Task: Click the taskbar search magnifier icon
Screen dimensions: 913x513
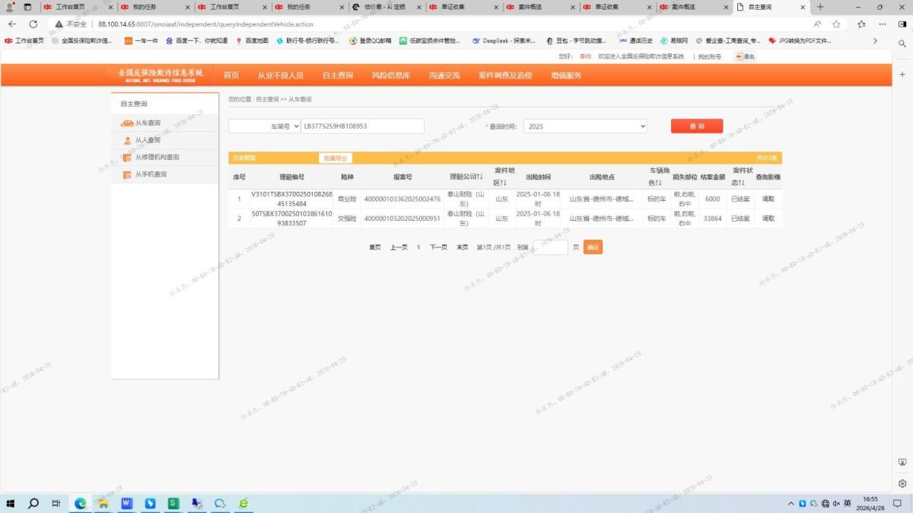Action: 33,503
